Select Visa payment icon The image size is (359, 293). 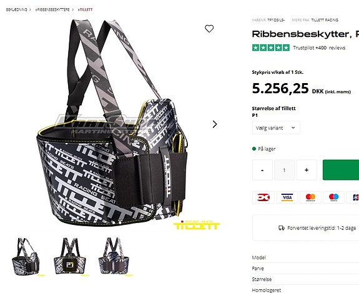[287, 197]
